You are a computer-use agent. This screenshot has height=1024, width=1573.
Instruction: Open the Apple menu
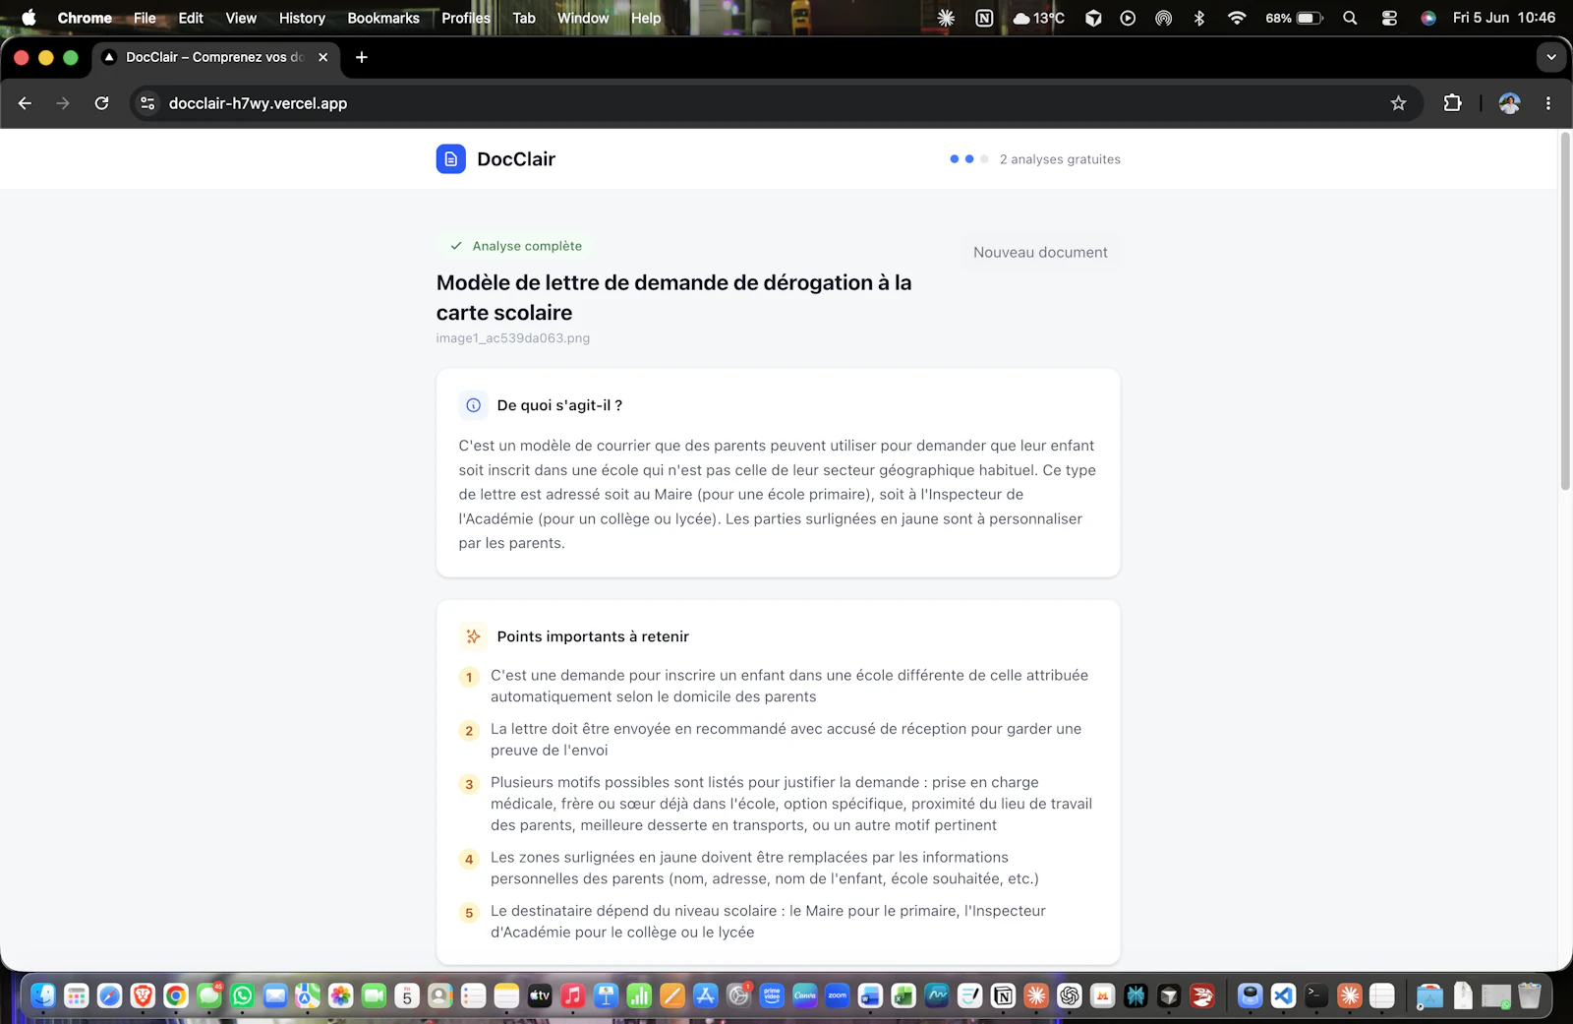(x=29, y=18)
